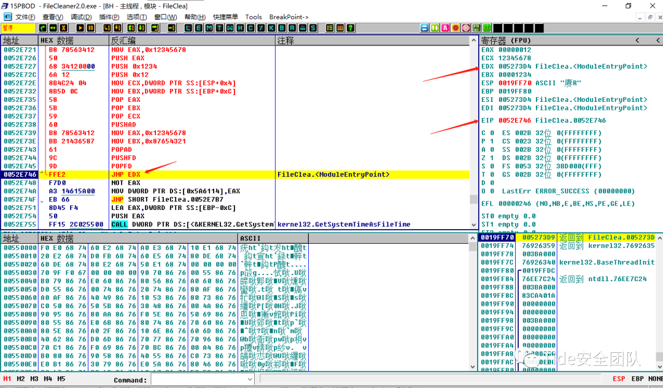Open the 插件(P) menu
This screenshot has height=388, width=663.
point(109,17)
